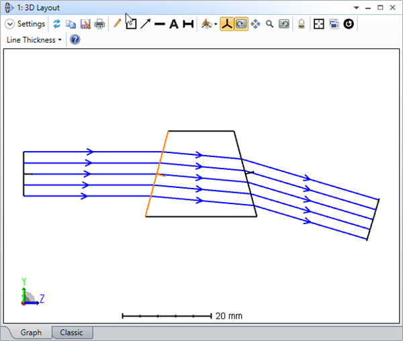Toggle the highlighted rotate view button
This screenshot has width=403, height=341.
pos(240,24)
